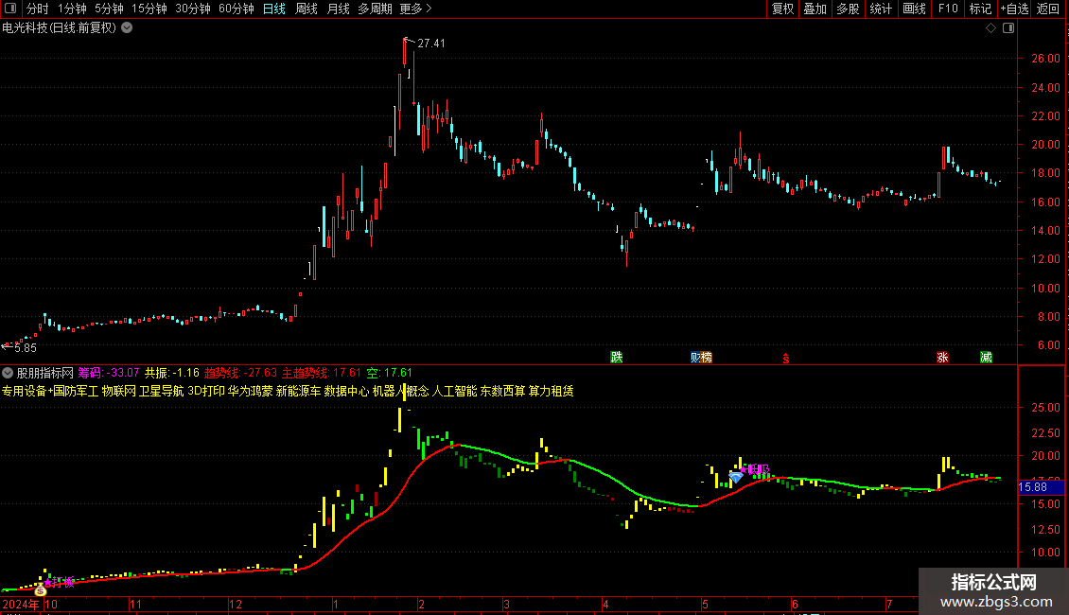Click the 算力租赁 concept label
Viewport: 1069px width, 615px height.
(551, 392)
